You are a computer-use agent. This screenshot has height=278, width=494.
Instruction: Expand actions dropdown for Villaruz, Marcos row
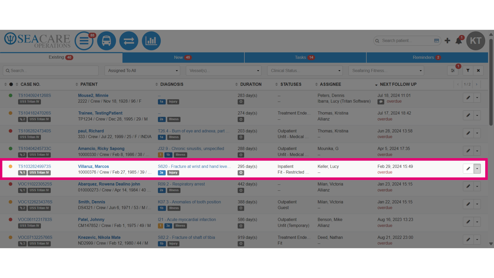477,169
